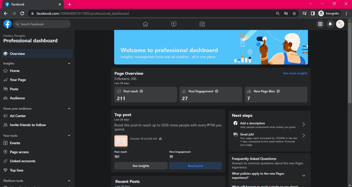This screenshot has width=352, height=187.
Task: Click the tracking protection eye icon
Action: [x=286, y=13]
